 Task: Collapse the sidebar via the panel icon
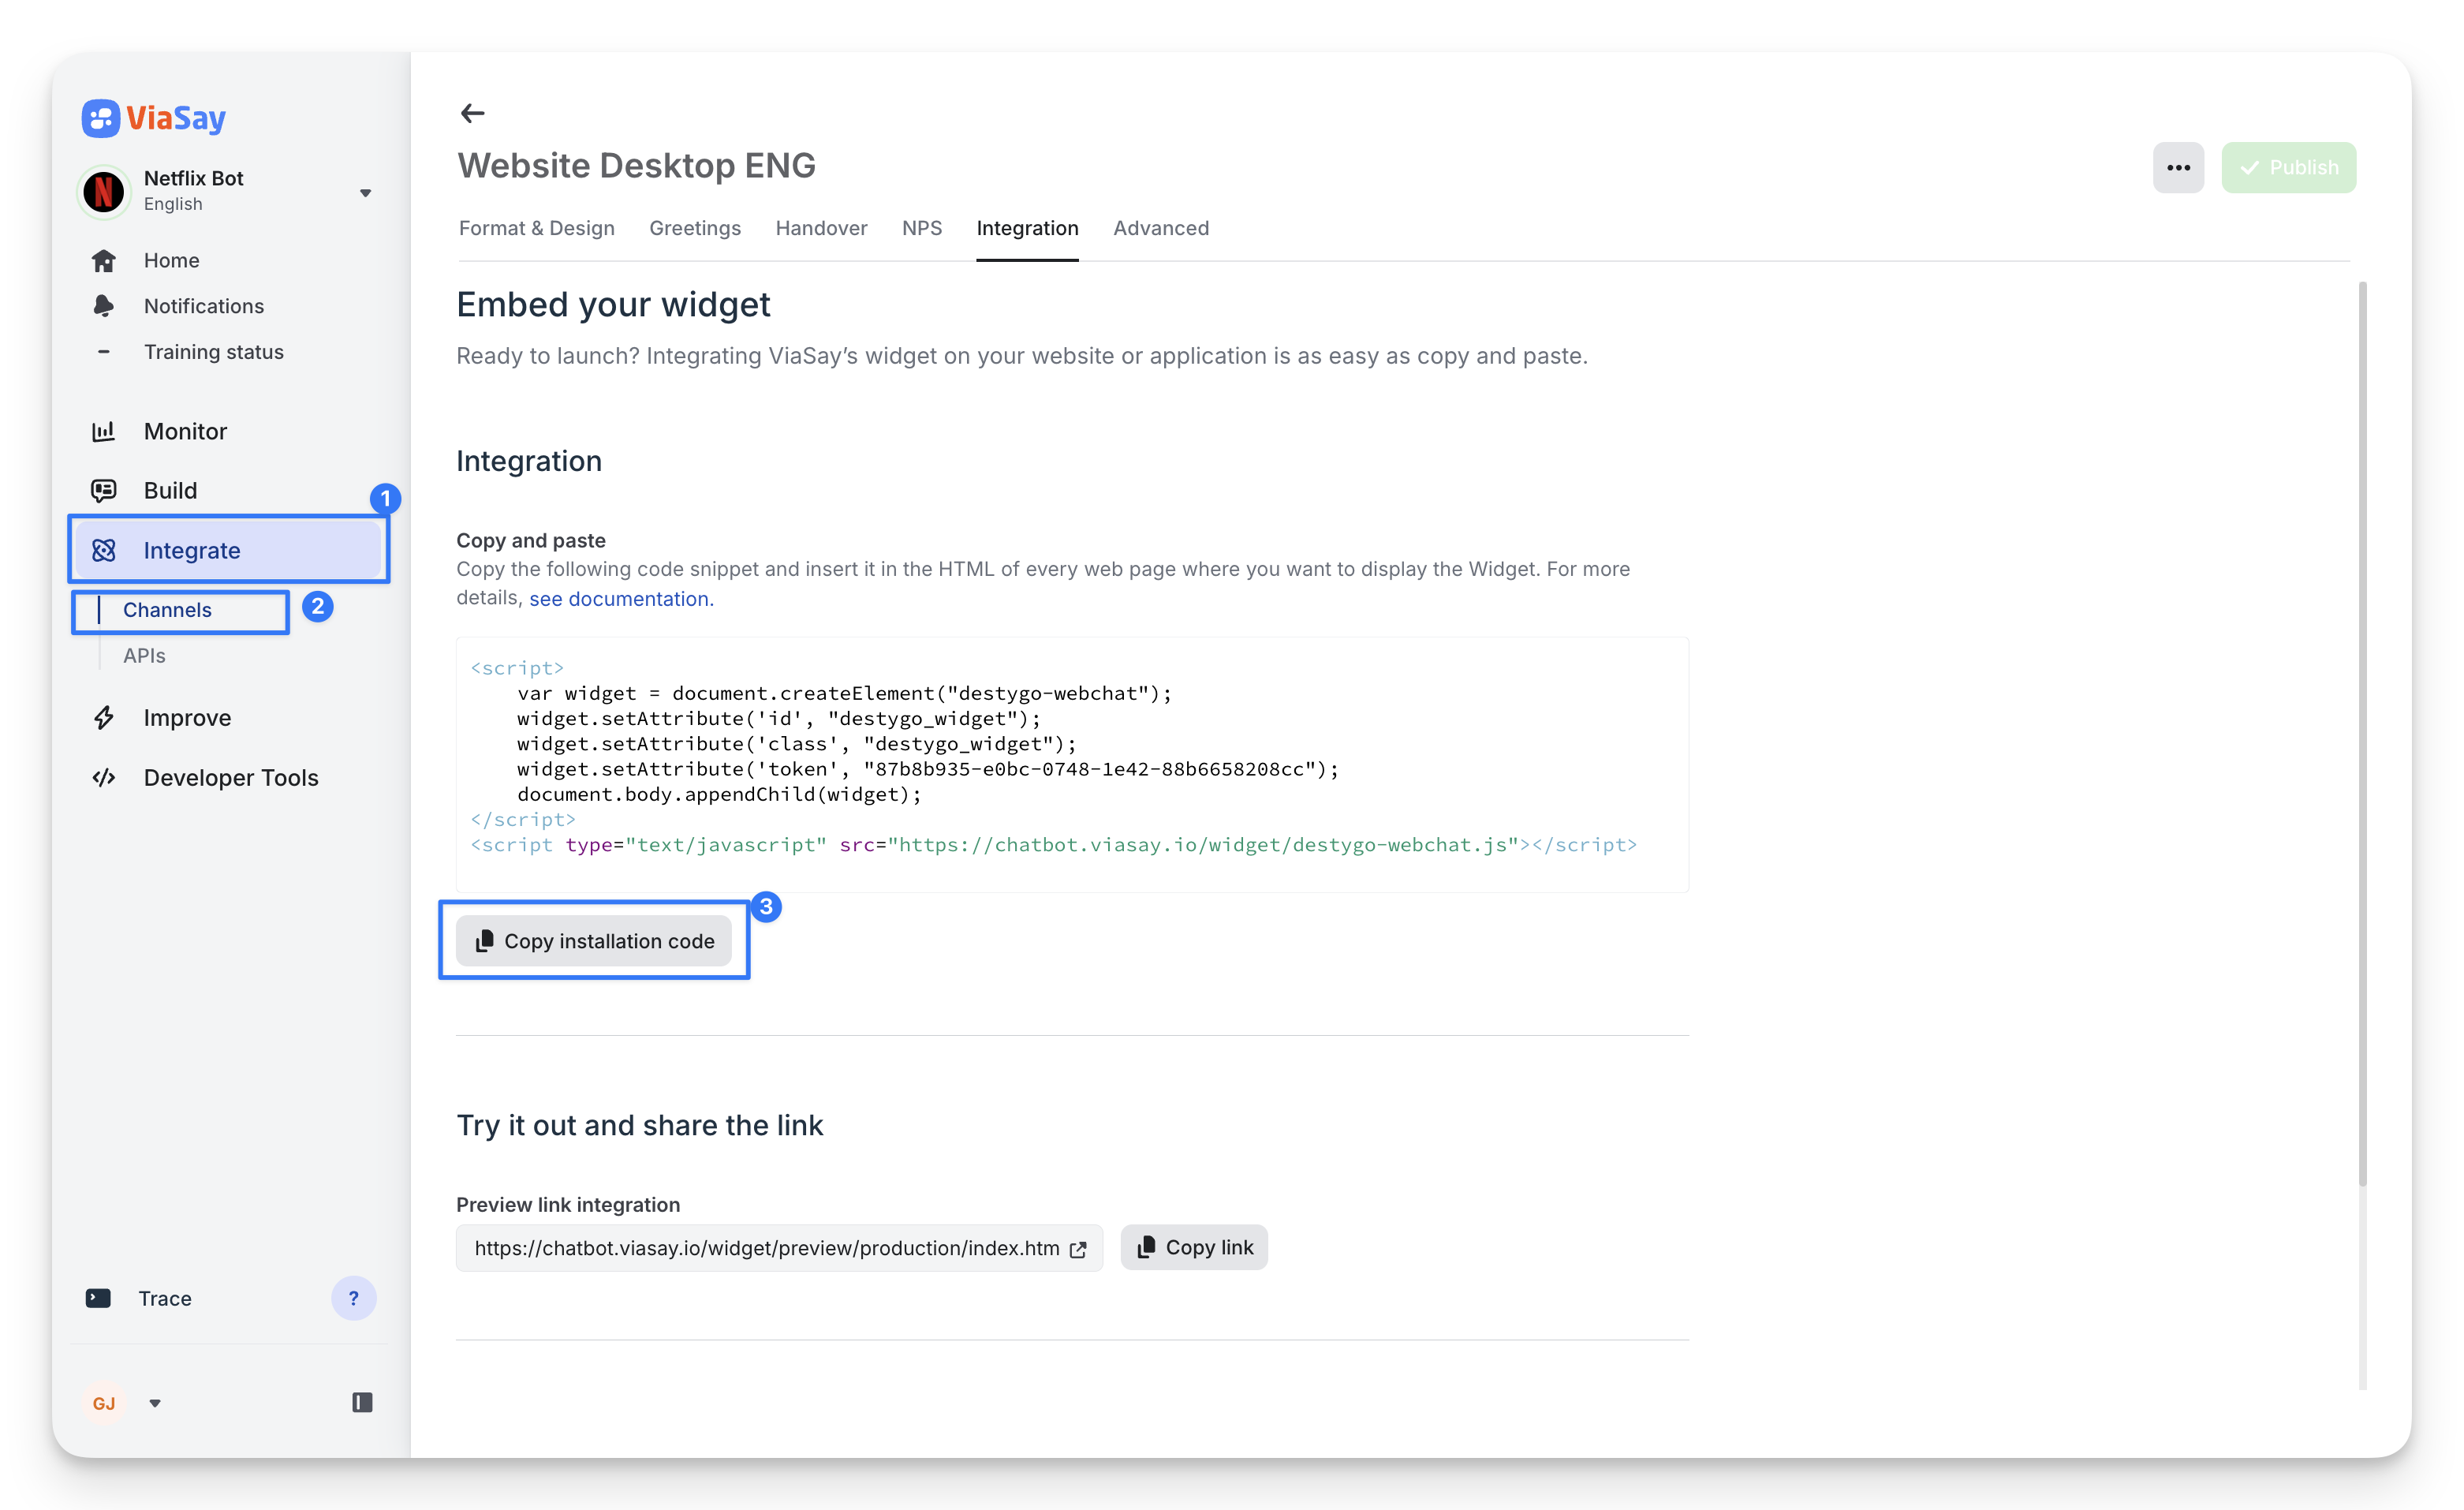click(x=362, y=1403)
